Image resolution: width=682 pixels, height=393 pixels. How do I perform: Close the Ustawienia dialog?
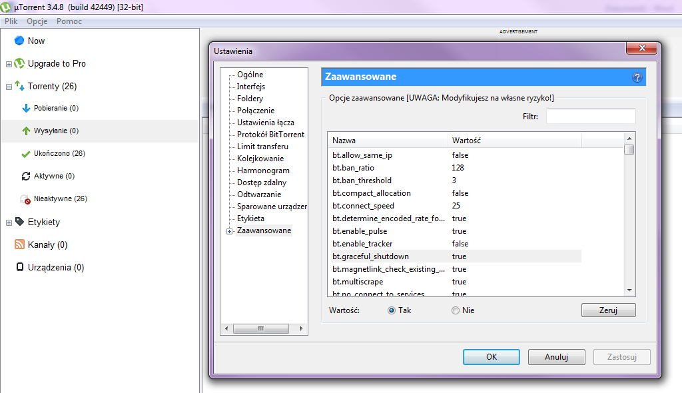(641, 48)
